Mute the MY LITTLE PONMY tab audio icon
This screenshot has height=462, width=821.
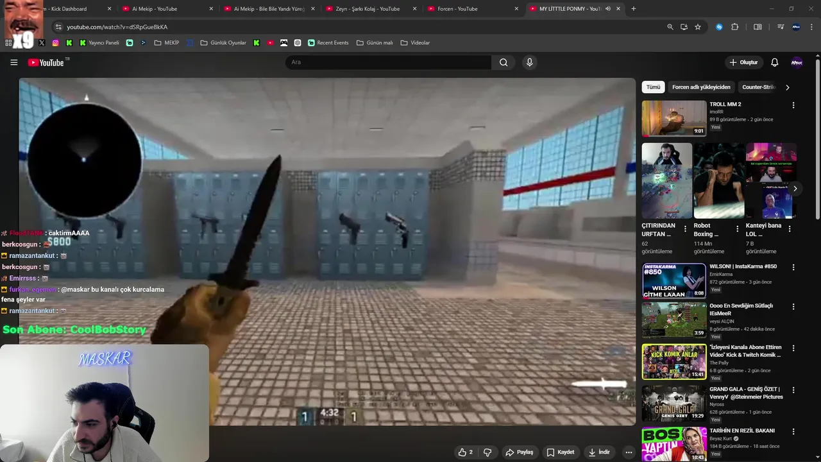click(607, 9)
